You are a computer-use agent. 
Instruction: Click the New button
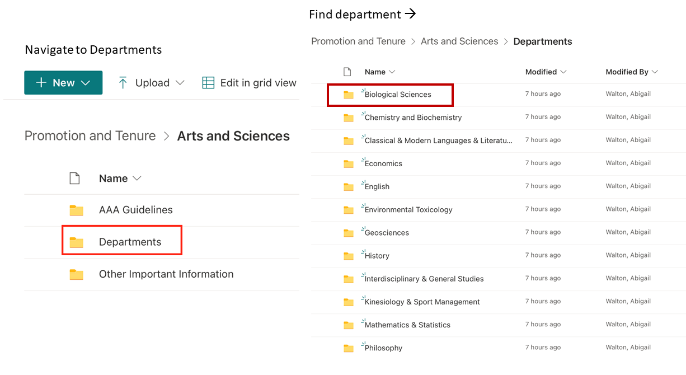63,83
